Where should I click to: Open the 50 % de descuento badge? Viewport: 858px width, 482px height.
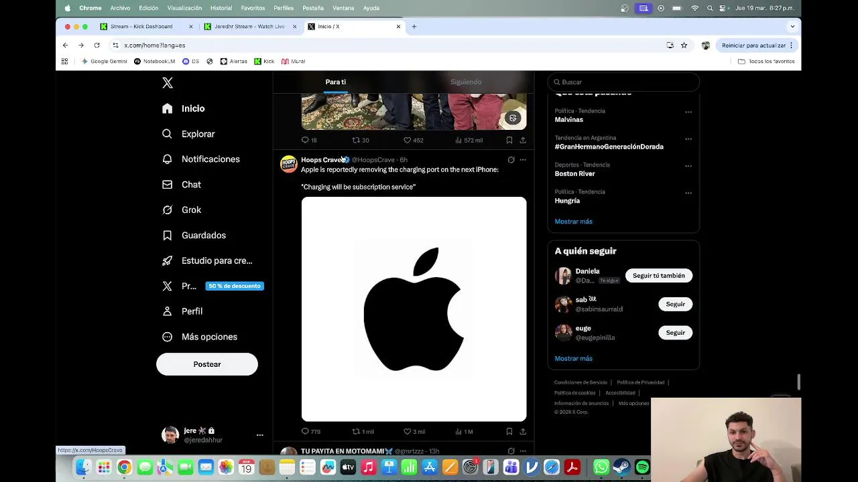(235, 286)
